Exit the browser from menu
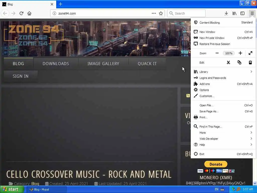 (x=223, y=154)
